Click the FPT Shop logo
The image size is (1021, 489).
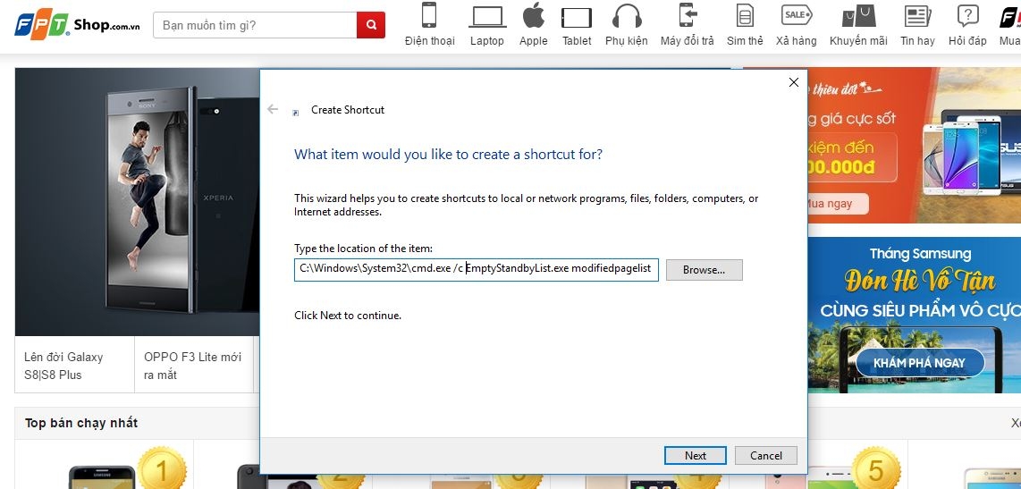point(77,25)
